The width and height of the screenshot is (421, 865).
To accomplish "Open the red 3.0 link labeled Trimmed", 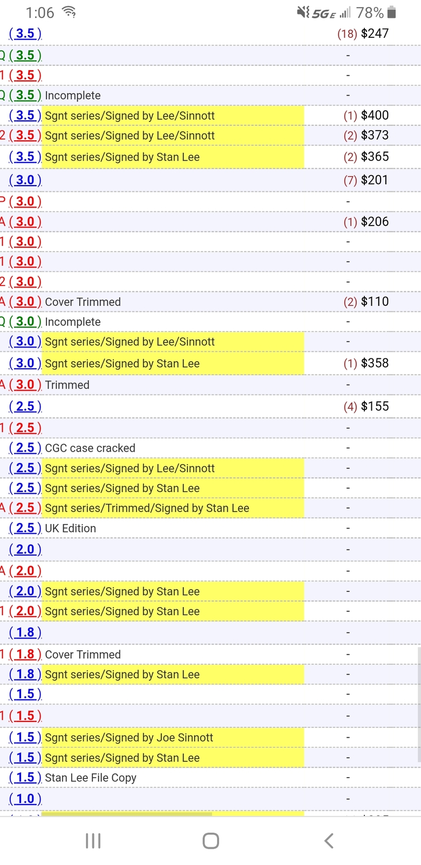I will tap(25, 385).
